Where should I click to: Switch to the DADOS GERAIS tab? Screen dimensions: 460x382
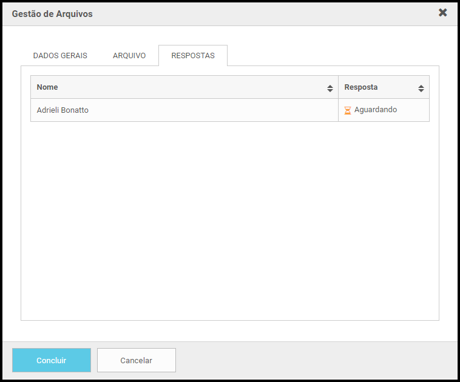pos(60,55)
